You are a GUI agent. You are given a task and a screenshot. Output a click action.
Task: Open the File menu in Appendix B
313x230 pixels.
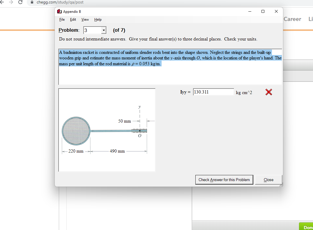click(x=62, y=20)
